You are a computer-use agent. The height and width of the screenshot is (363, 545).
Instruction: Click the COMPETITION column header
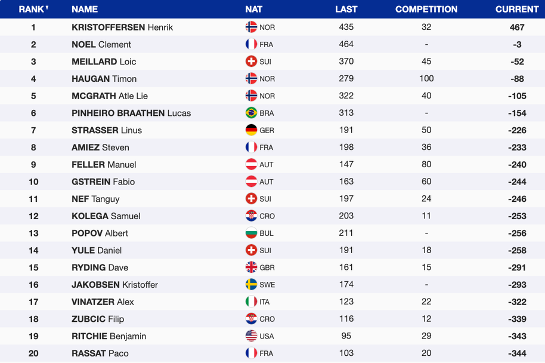pos(426,9)
